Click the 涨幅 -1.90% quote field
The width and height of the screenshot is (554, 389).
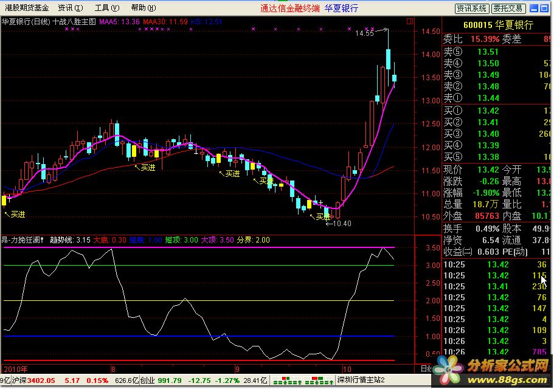point(471,193)
